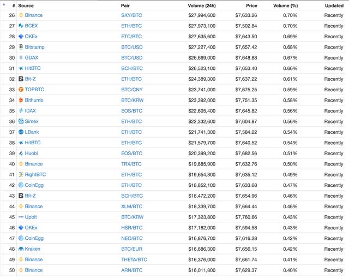This screenshot has width=349, height=277.
Task: Sort table by the Pair column header
Action: click(125, 5)
